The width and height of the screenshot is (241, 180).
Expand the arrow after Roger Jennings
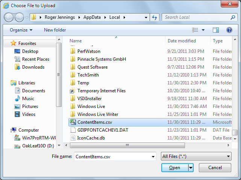pos(79,18)
